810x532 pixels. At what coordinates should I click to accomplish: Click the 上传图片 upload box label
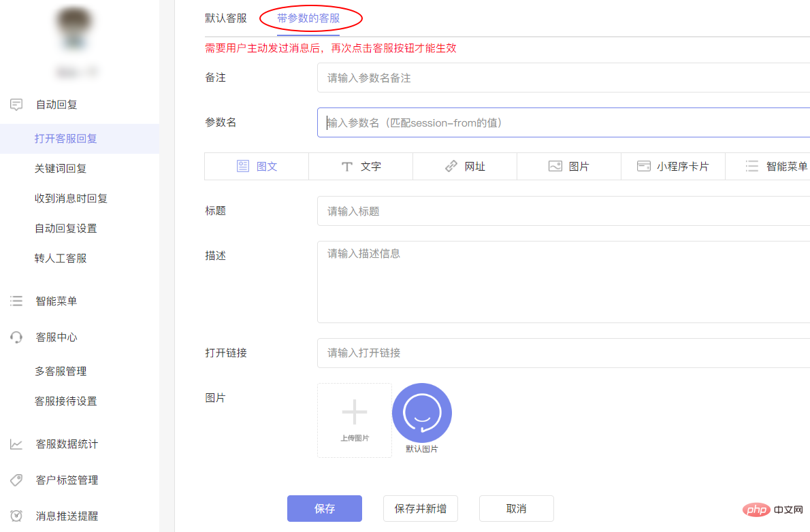click(x=355, y=438)
